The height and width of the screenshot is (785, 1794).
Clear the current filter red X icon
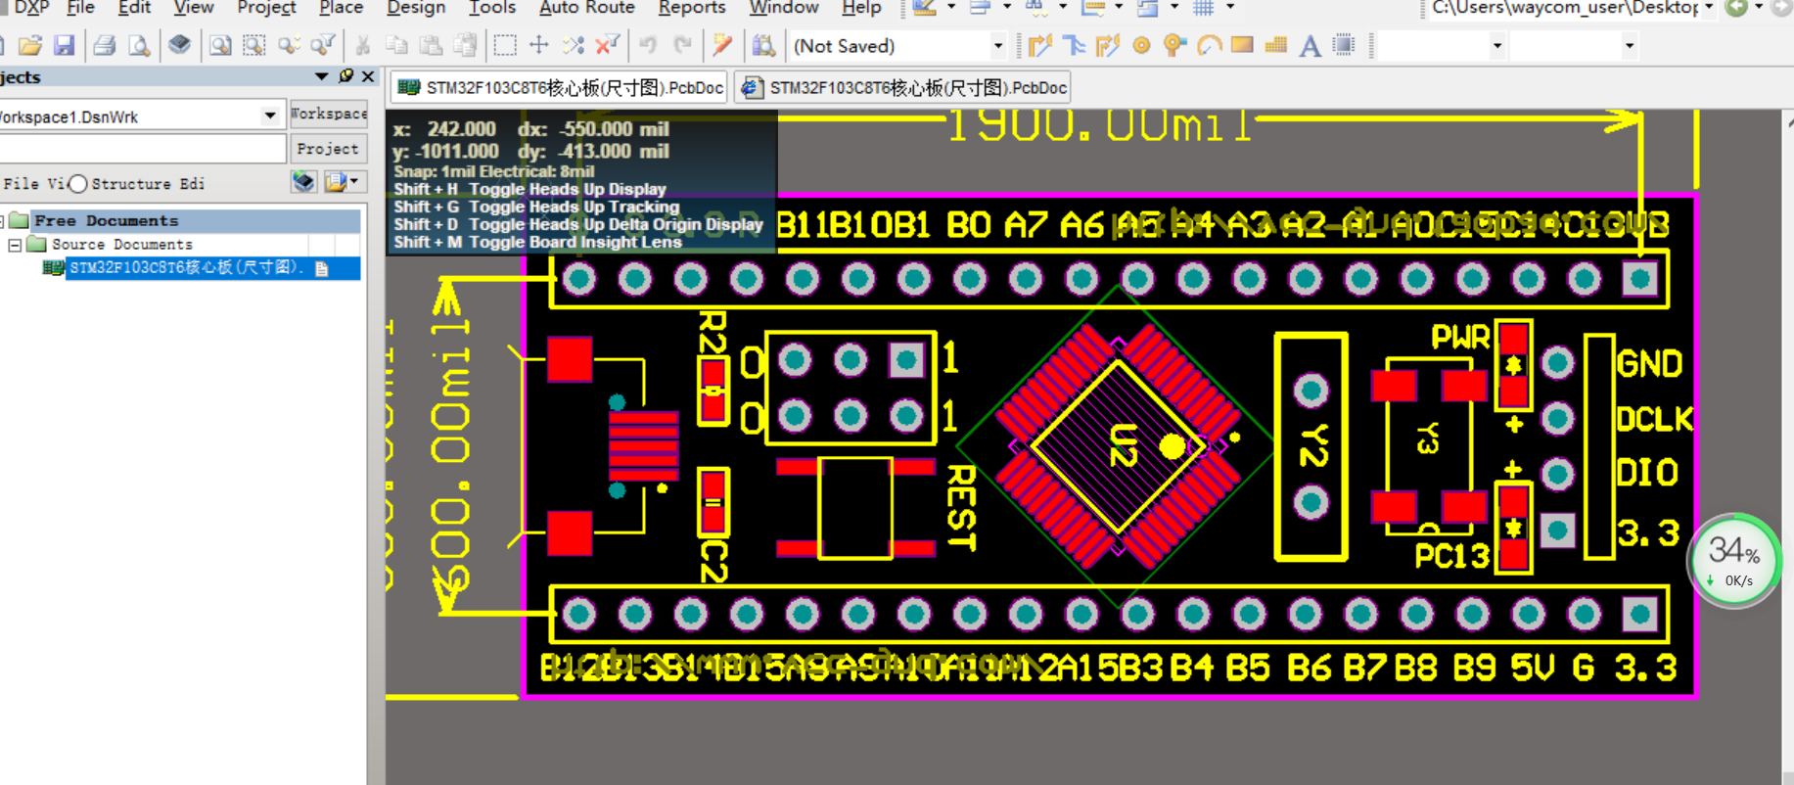(x=608, y=46)
